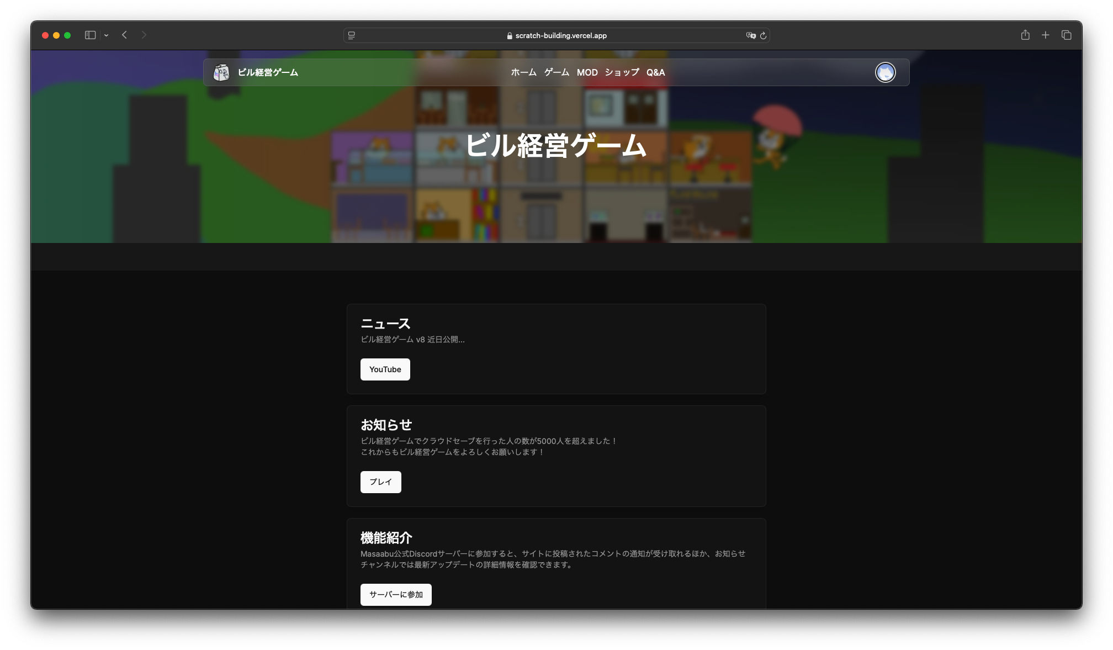Open the ショップ nav item
This screenshot has height=650, width=1113.
[622, 72]
